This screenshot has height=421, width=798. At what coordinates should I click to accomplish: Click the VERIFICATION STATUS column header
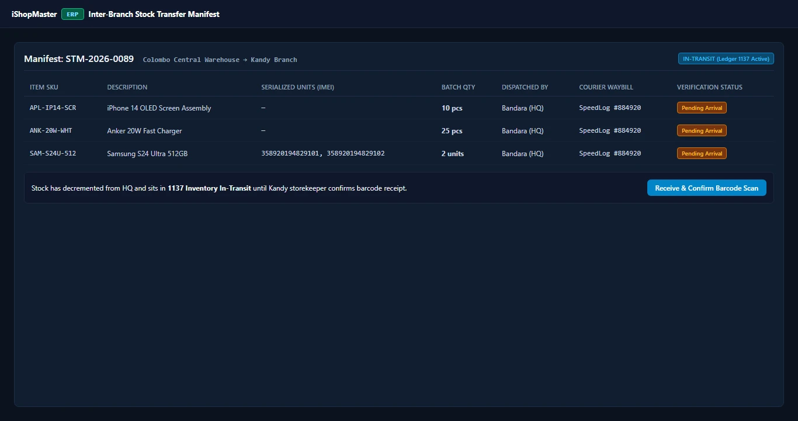pos(710,87)
